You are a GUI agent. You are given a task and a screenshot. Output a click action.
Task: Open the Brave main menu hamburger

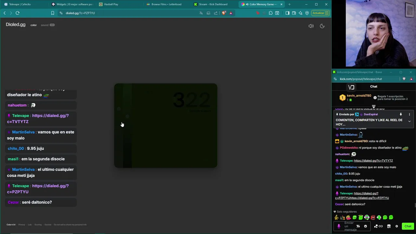[x=327, y=13]
